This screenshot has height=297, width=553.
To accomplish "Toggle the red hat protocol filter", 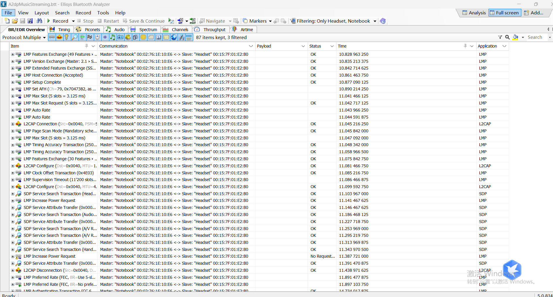I will 59,37.
